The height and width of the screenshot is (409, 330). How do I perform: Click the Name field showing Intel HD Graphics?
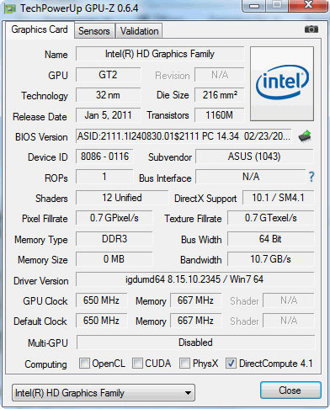coord(160,54)
